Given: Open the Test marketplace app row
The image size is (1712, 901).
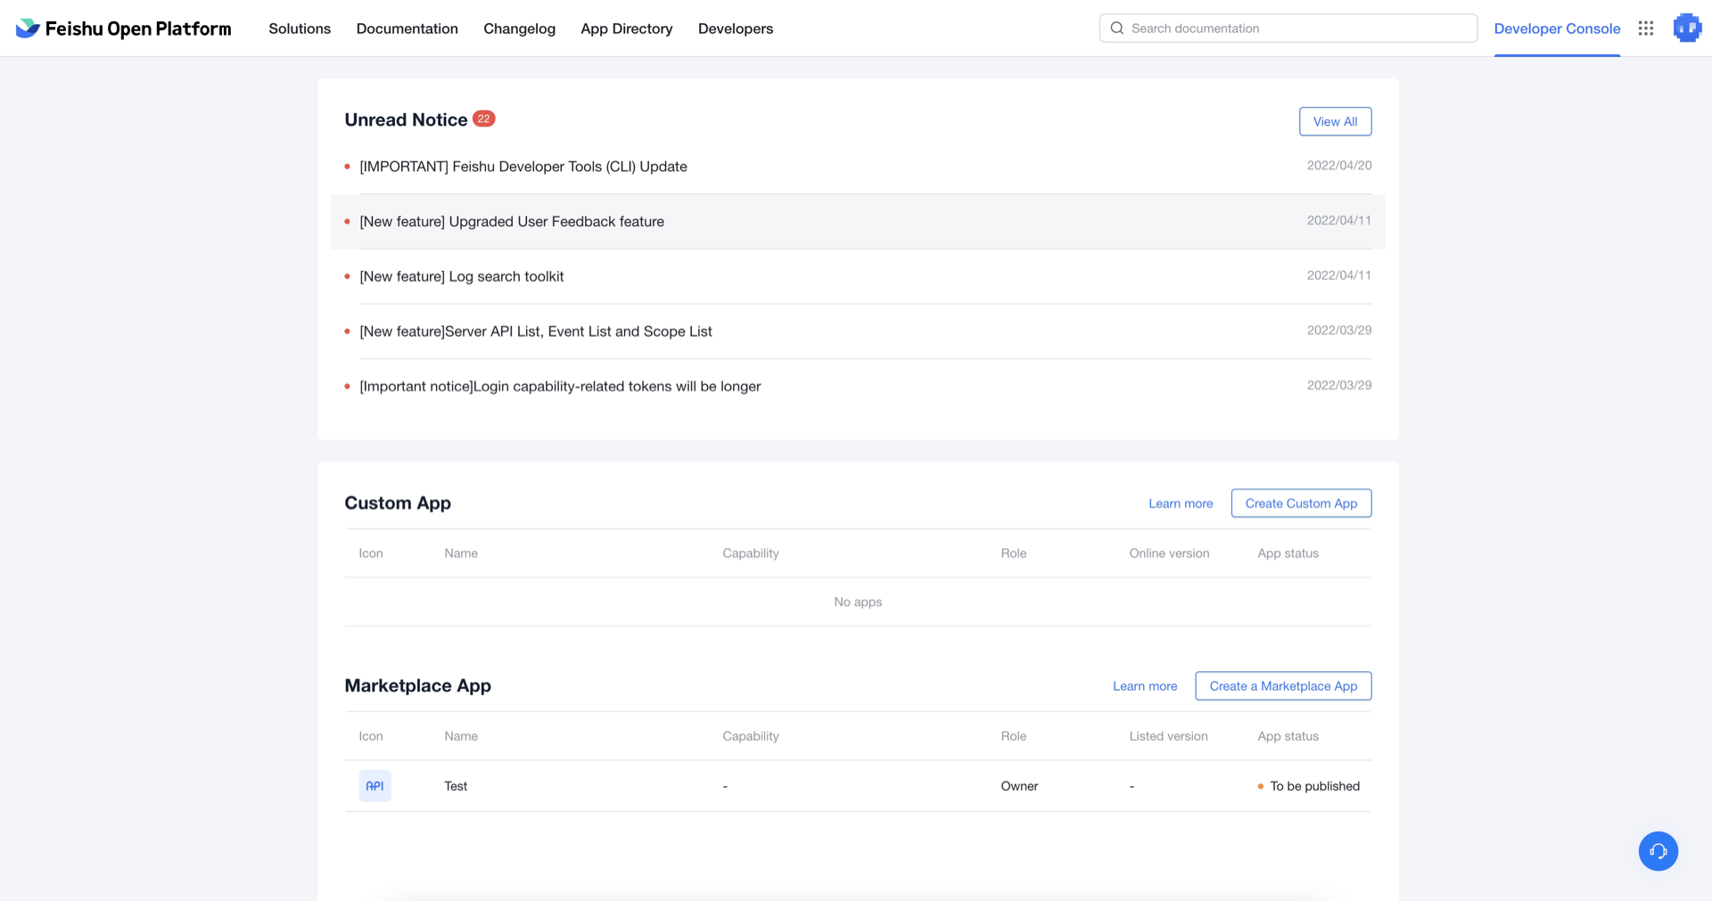Looking at the screenshot, I should pyautogui.click(x=456, y=786).
